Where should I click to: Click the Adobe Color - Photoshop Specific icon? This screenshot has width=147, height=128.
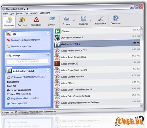click(x=57, y=90)
